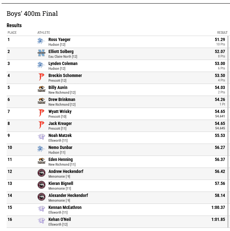Click Prescott logo beside Jack Kreager
Image resolution: width=230 pixels, height=231 pixels.
pos(41,125)
